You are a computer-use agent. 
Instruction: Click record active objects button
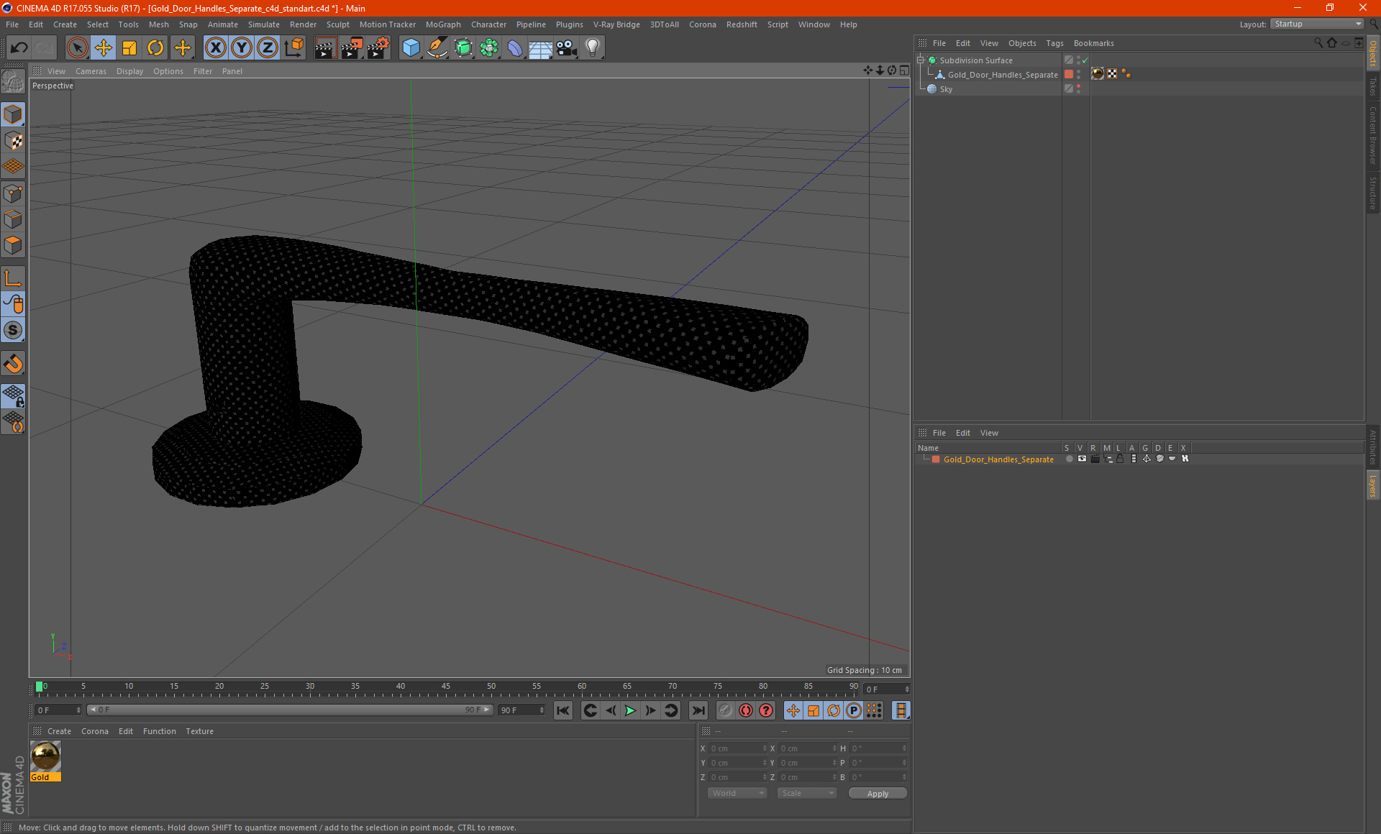[726, 710]
